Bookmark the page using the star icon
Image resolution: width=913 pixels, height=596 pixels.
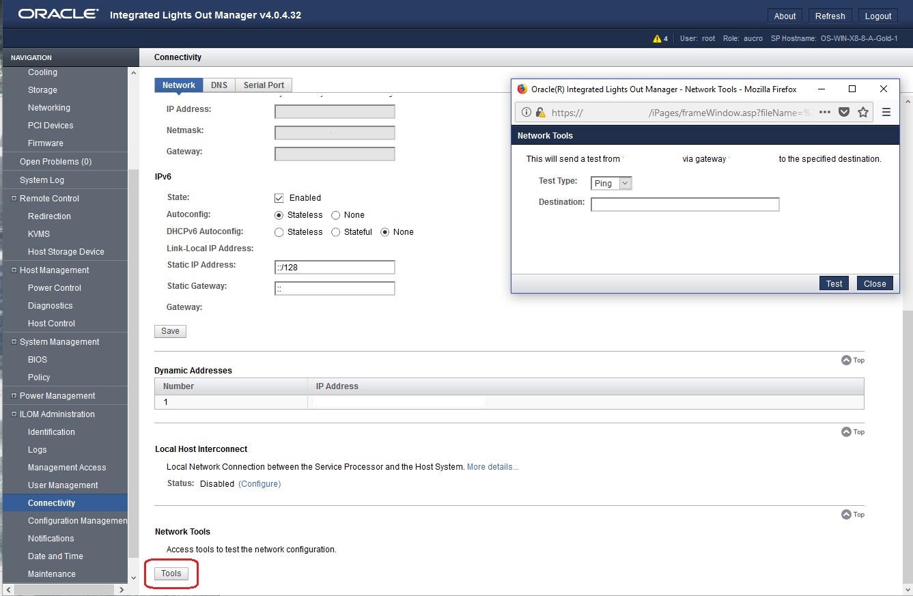pos(863,113)
